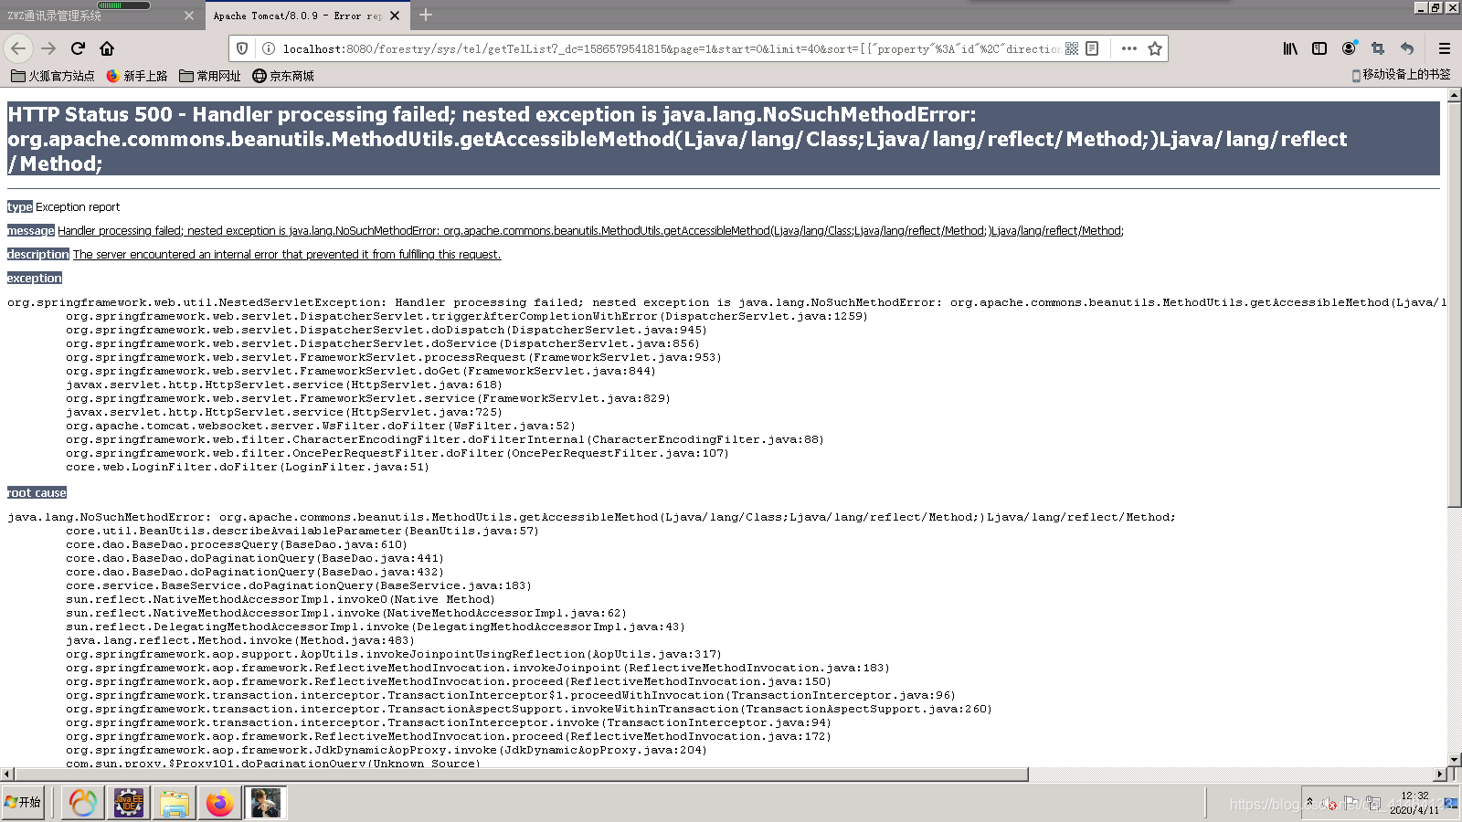The image size is (1462, 822).
Task: Launch the Java EE IDE from taskbar
Action: (128, 803)
